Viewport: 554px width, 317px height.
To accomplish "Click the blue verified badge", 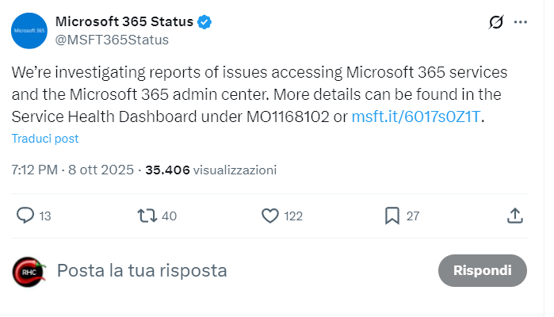I will 204,22.
